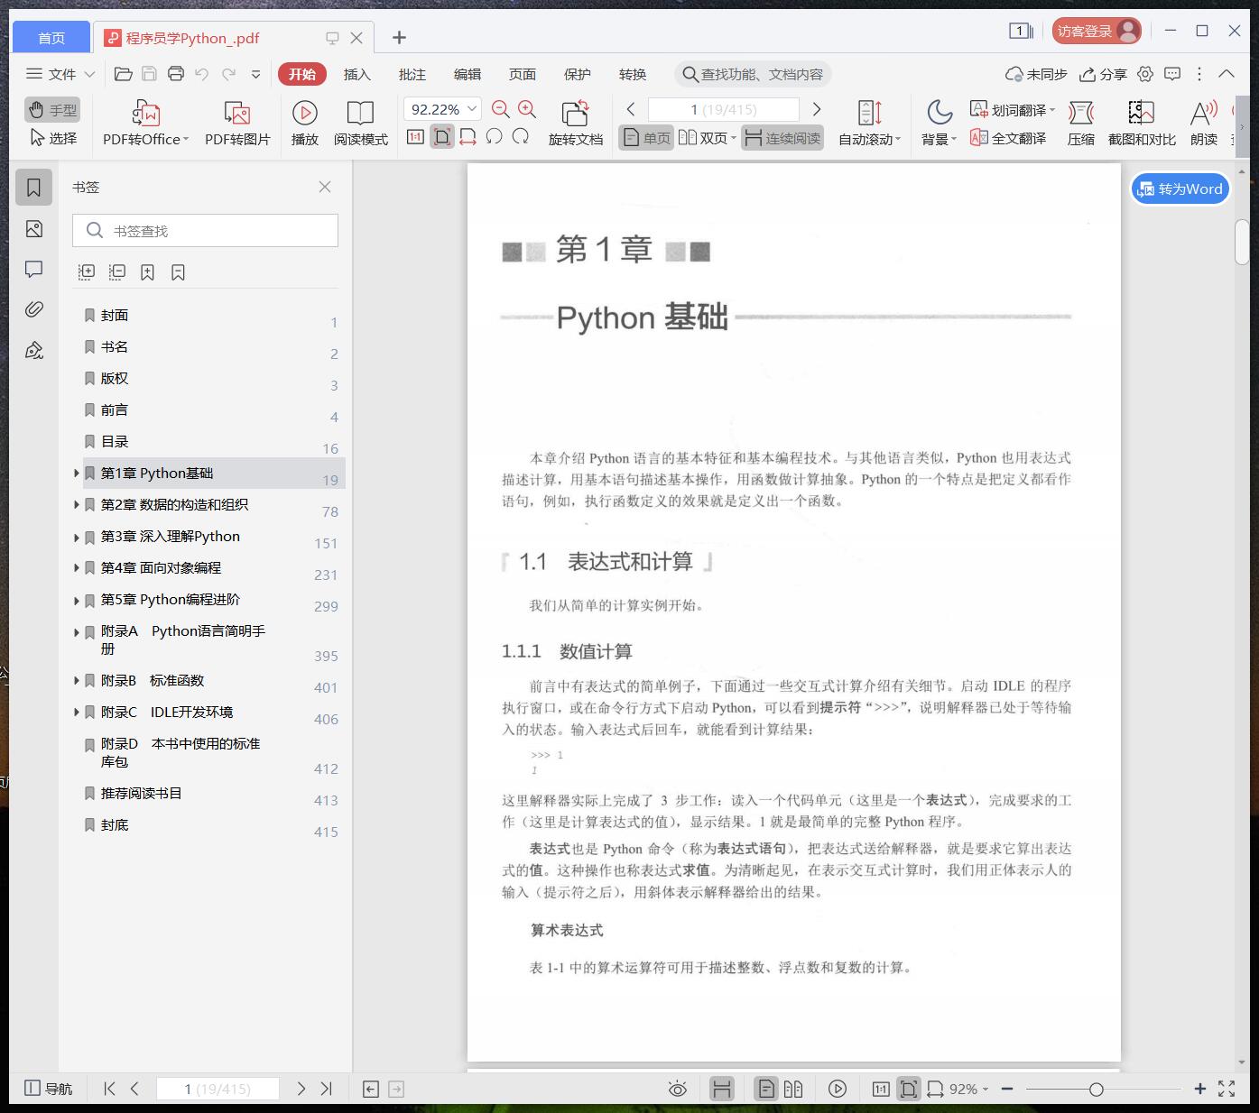Adjust the zoom slider in status bar
Screen dimensions: 1259x1113
click(1096, 1089)
